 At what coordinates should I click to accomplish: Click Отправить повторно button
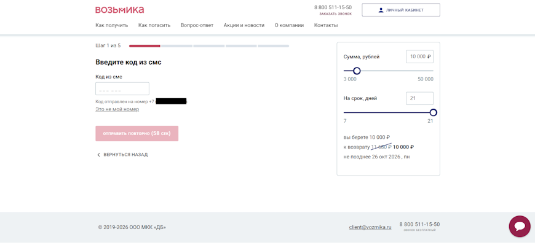tap(137, 134)
